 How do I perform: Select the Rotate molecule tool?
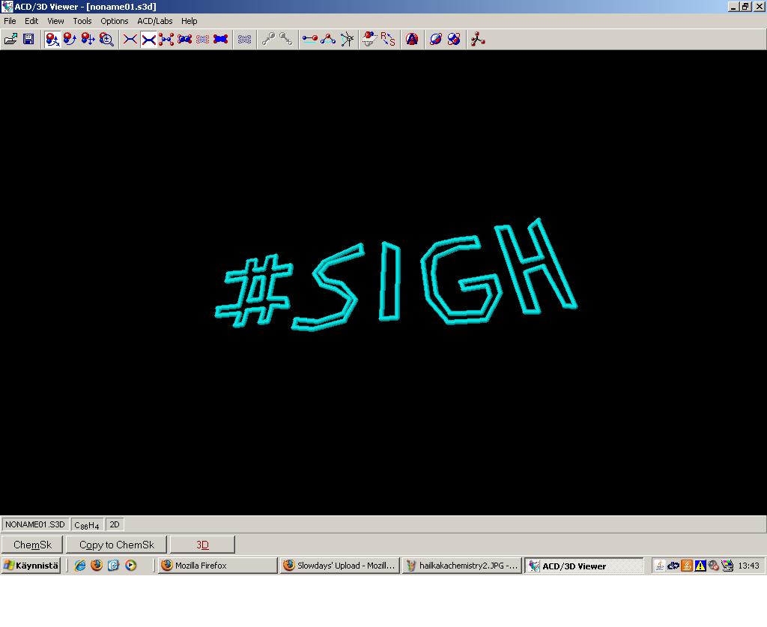coord(70,39)
